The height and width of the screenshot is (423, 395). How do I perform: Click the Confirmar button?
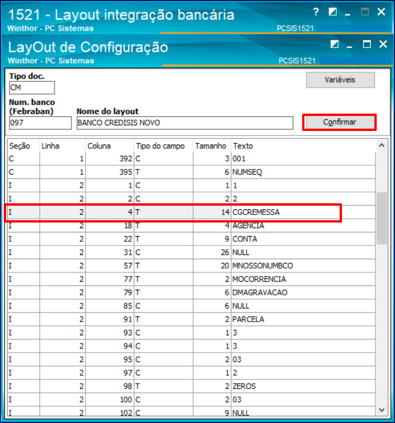pyautogui.click(x=340, y=123)
